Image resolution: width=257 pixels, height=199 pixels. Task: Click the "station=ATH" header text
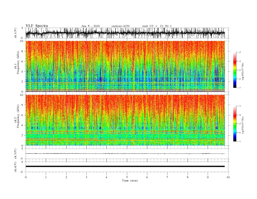point(120,26)
